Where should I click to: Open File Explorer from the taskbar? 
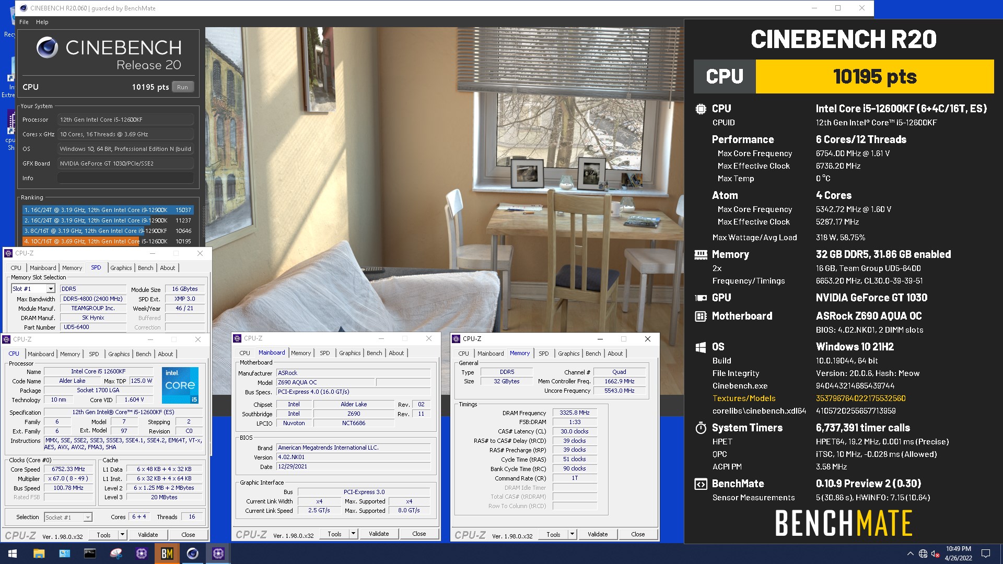[39, 554]
